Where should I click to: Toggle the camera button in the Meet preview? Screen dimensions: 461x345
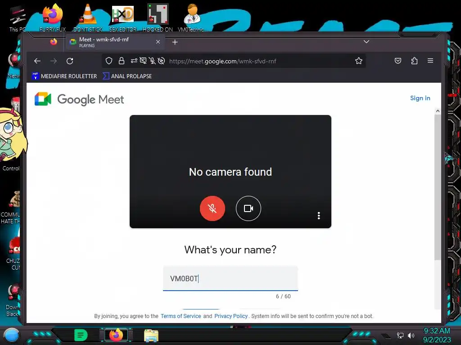click(x=249, y=208)
